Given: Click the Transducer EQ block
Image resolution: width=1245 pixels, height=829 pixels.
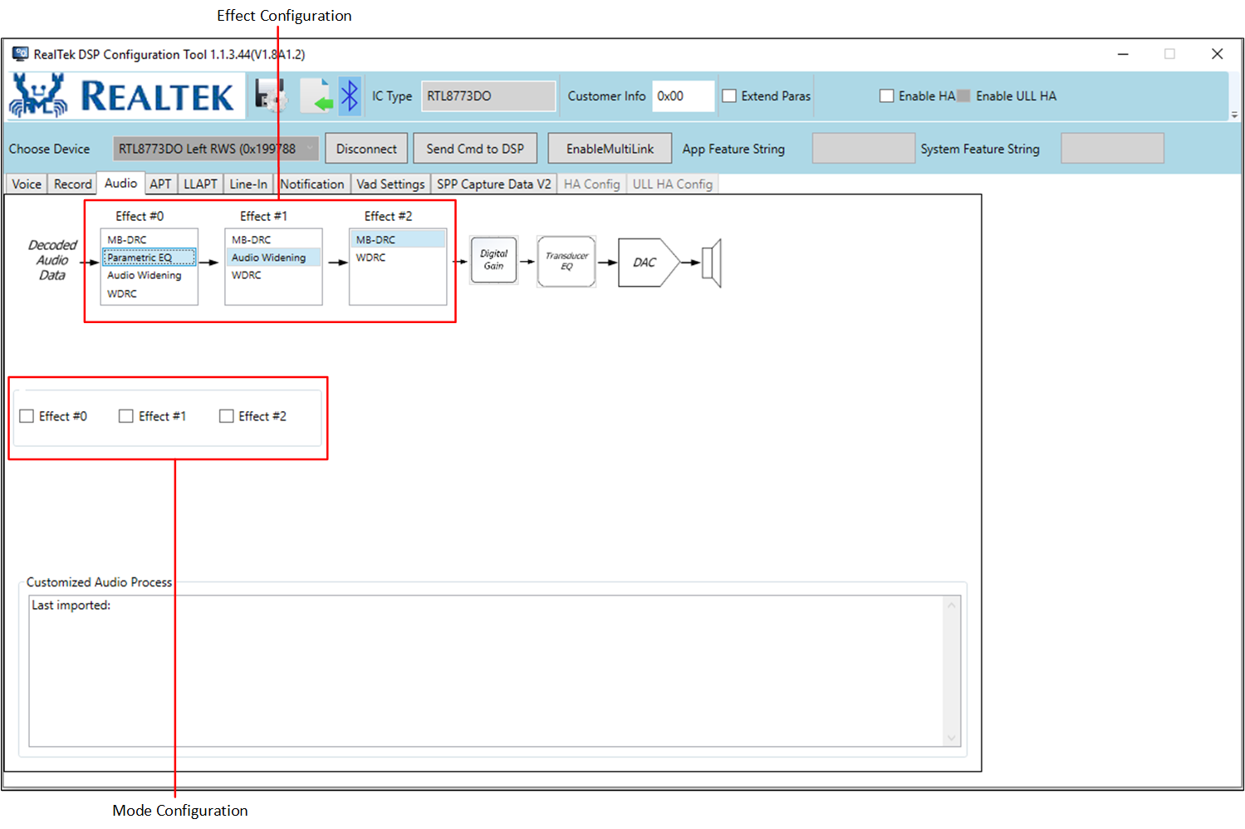Looking at the screenshot, I should [566, 261].
